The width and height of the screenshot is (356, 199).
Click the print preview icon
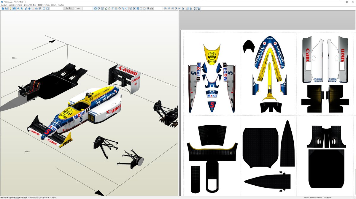(x=148, y=9)
